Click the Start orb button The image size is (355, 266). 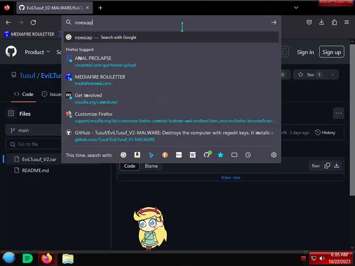9,258
